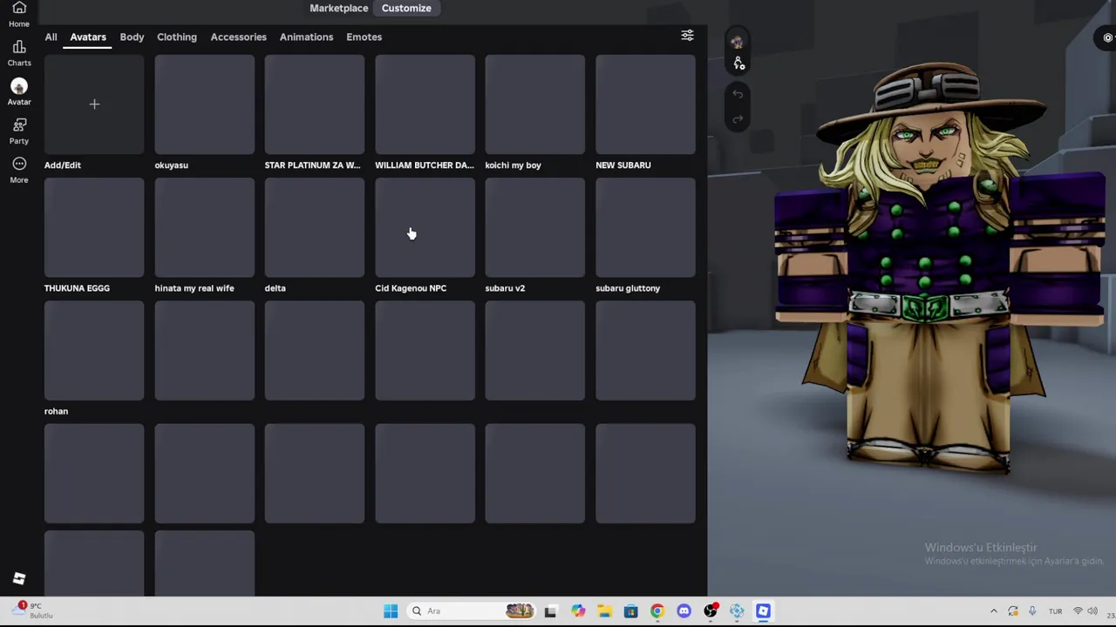
Task: Select the subaru v2 avatar
Action: pos(535,227)
